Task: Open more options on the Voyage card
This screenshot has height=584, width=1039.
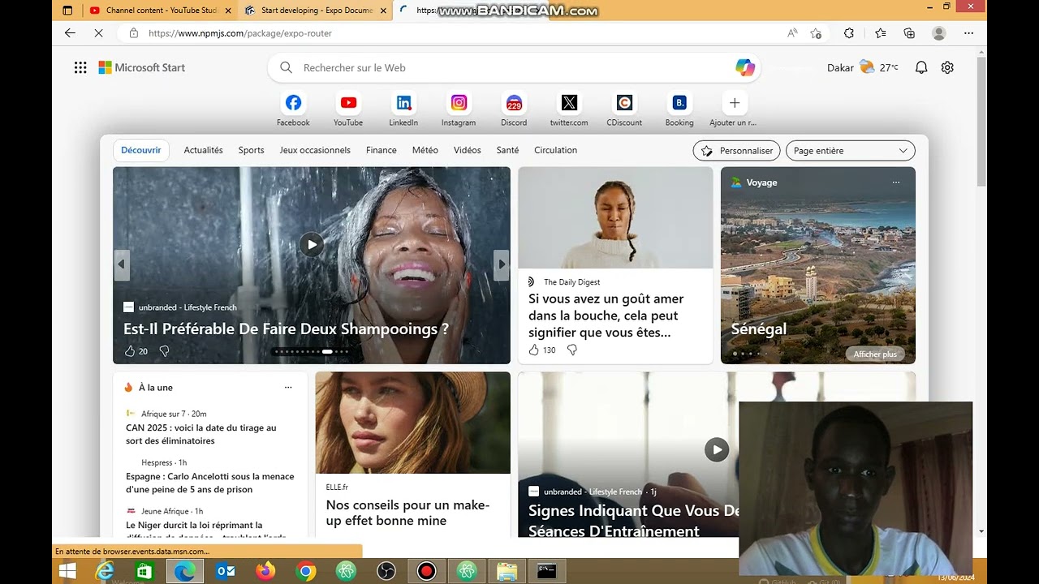Action: click(x=896, y=182)
